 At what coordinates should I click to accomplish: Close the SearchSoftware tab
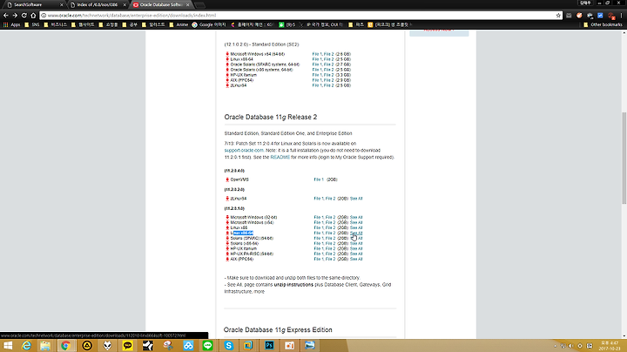point(61,5)
